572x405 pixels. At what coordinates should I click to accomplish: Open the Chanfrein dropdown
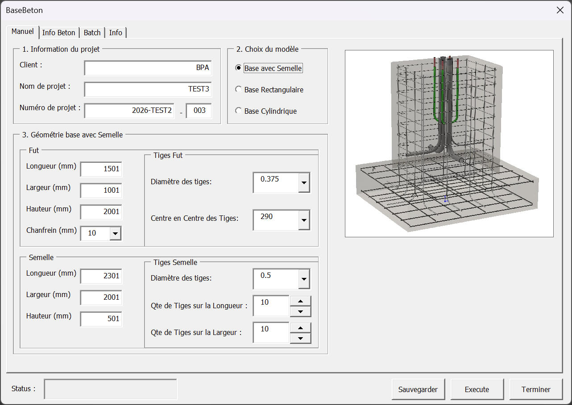(116, 233)
